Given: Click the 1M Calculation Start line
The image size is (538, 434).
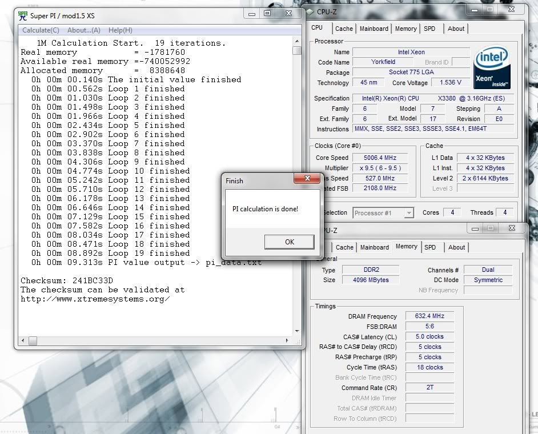Looking at the screenshot, I should (x=131, y=43).
